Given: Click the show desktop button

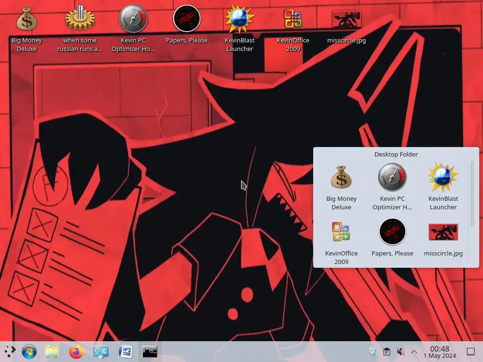Looking at the screenshot, I should (x=470, y=352).
